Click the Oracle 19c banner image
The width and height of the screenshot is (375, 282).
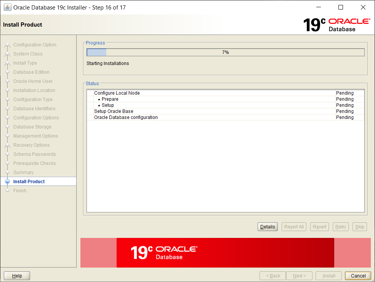tap(225, 253)
